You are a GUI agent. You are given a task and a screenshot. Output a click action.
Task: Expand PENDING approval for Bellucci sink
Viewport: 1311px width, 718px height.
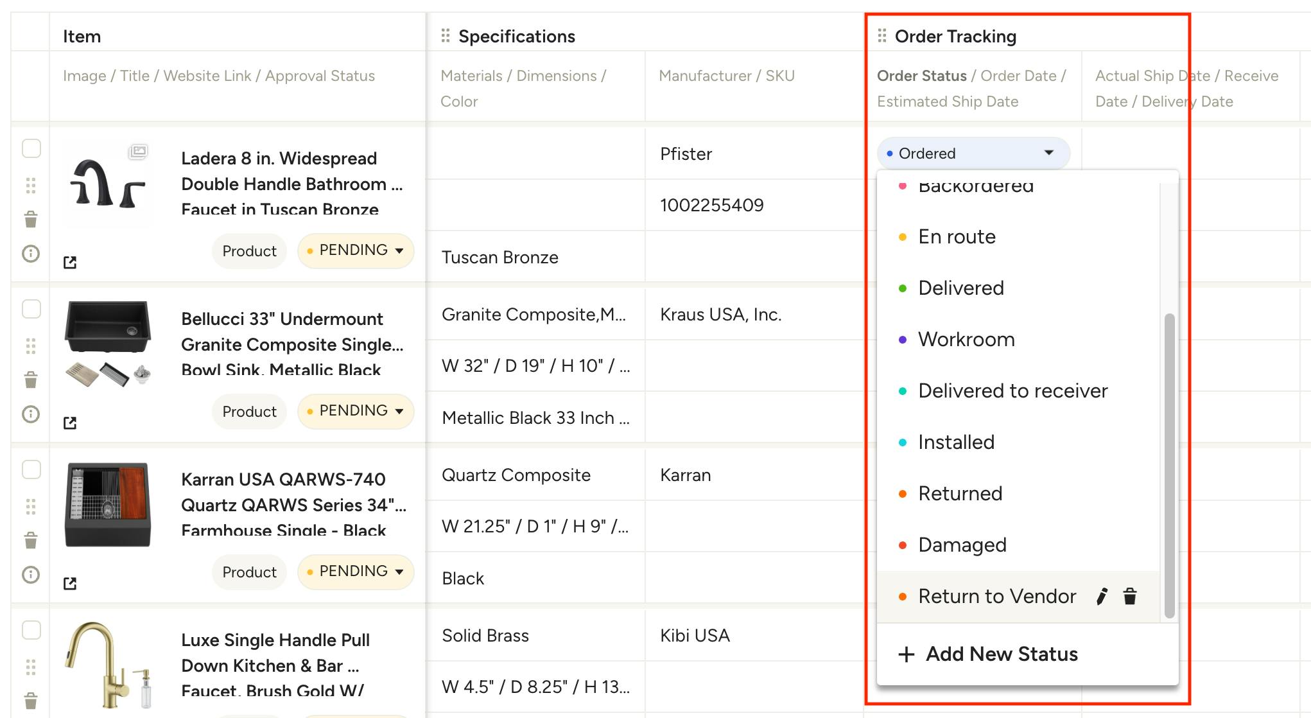tap(356, 411)
